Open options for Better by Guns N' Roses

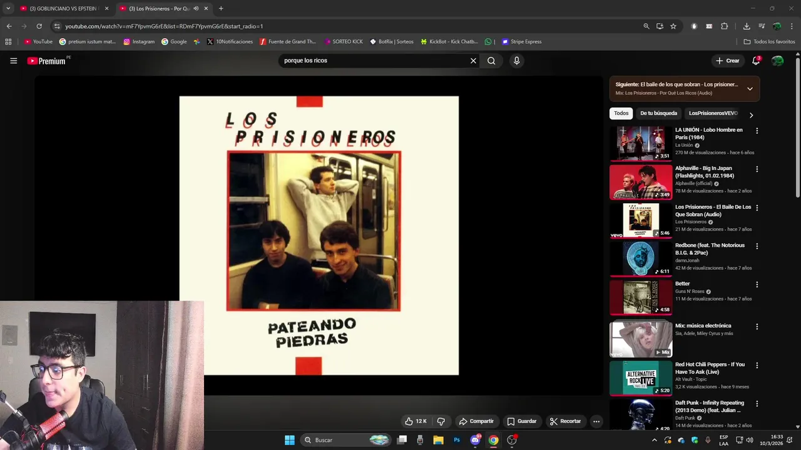[x=757, y=284]
